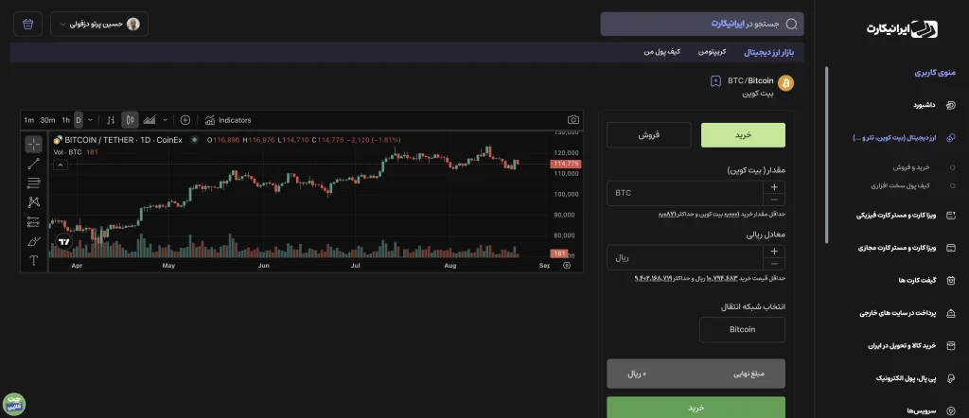Select the trend line drawing tool

point(34,164)
